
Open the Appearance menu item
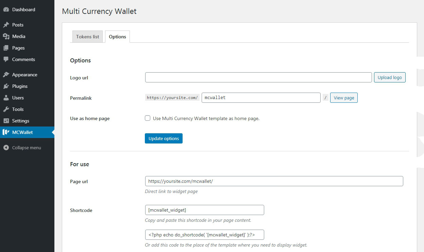[x=27, y=75]
